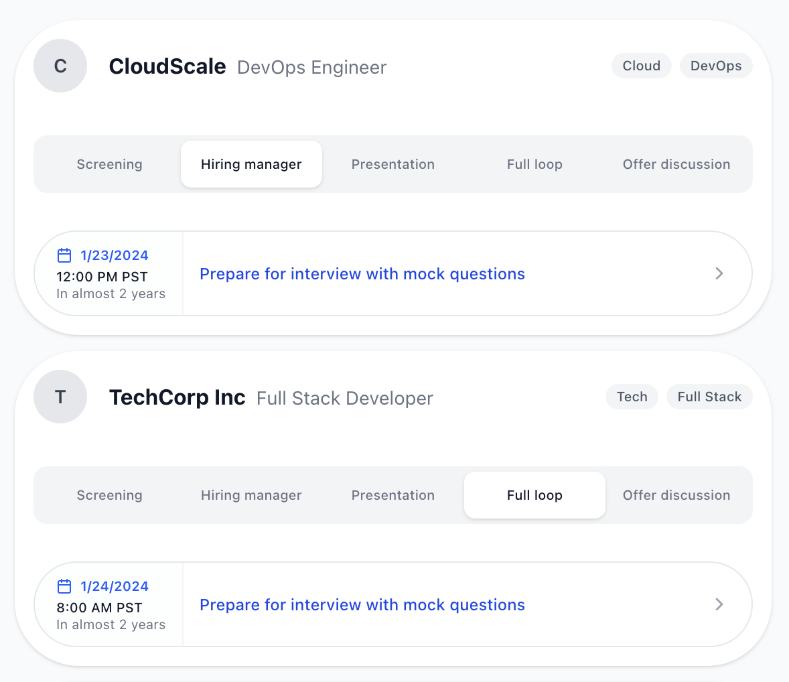Expand the TechCorp interview prep row chevron
This screenshot has height=682, width=789.
[x=719, y=604]
